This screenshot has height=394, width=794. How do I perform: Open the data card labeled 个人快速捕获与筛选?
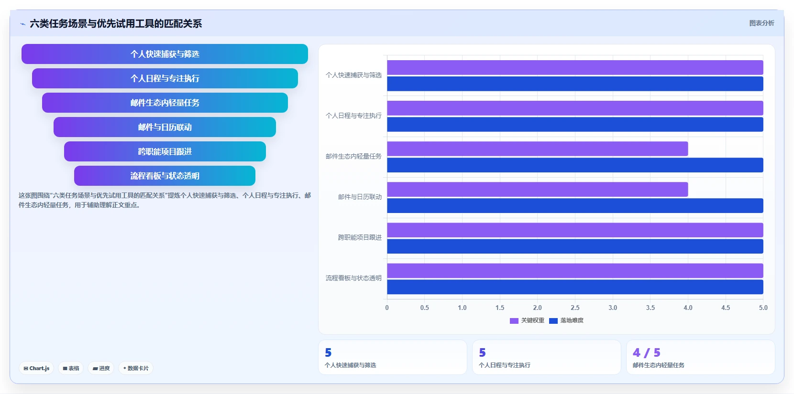(x=393, y=357)
